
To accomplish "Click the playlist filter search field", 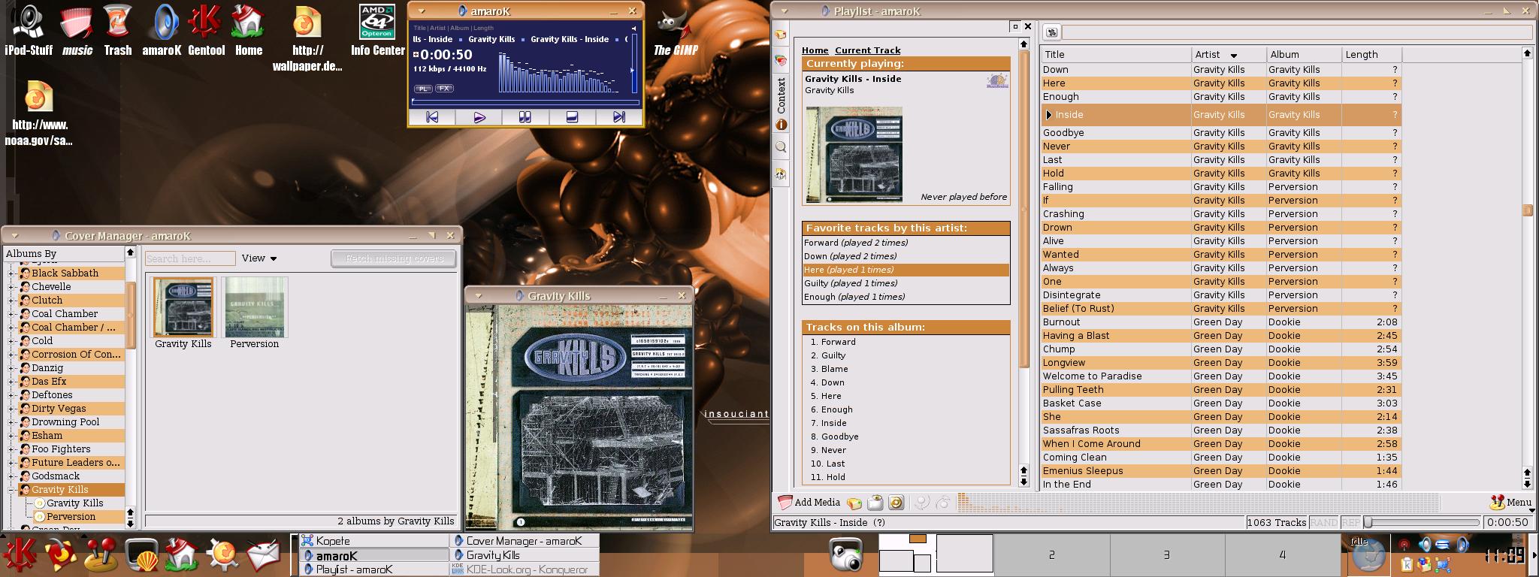I will pyautogui.click(x=1297, y=32).
